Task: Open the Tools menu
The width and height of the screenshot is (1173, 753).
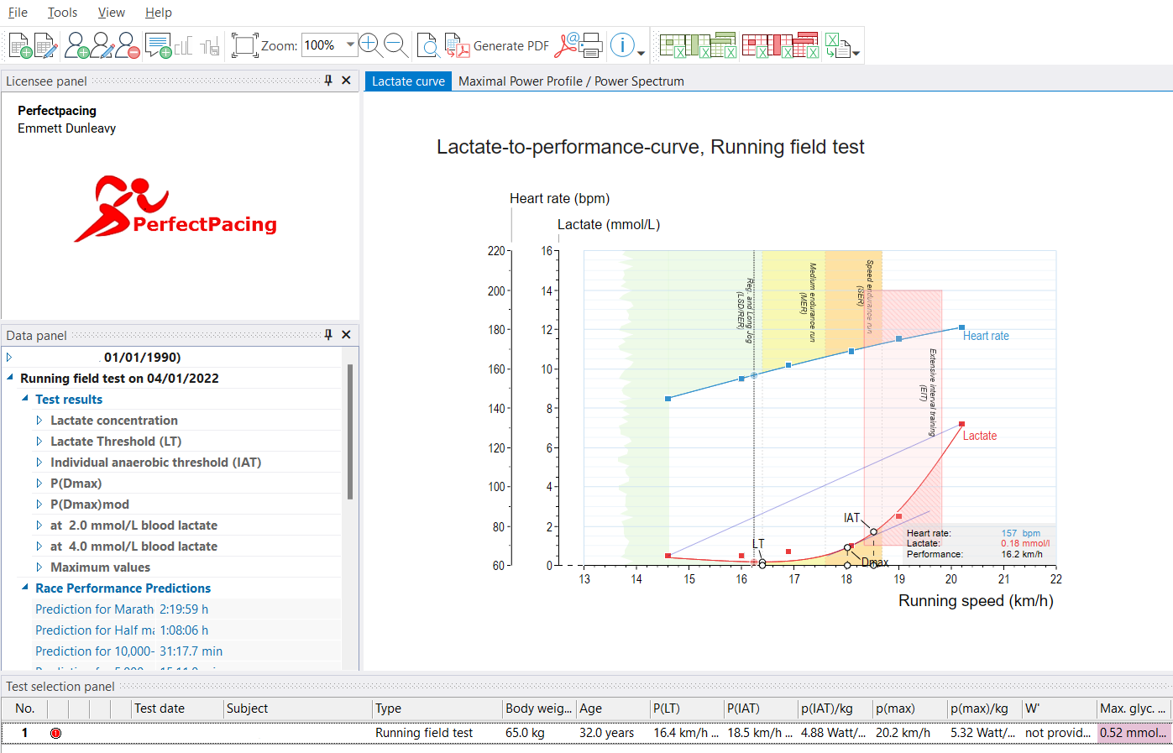Action: pyautogui.click(x=62, y=13)
